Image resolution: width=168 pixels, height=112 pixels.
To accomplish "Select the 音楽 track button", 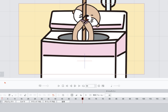I will pyautogui.click(x=63, y=101).
